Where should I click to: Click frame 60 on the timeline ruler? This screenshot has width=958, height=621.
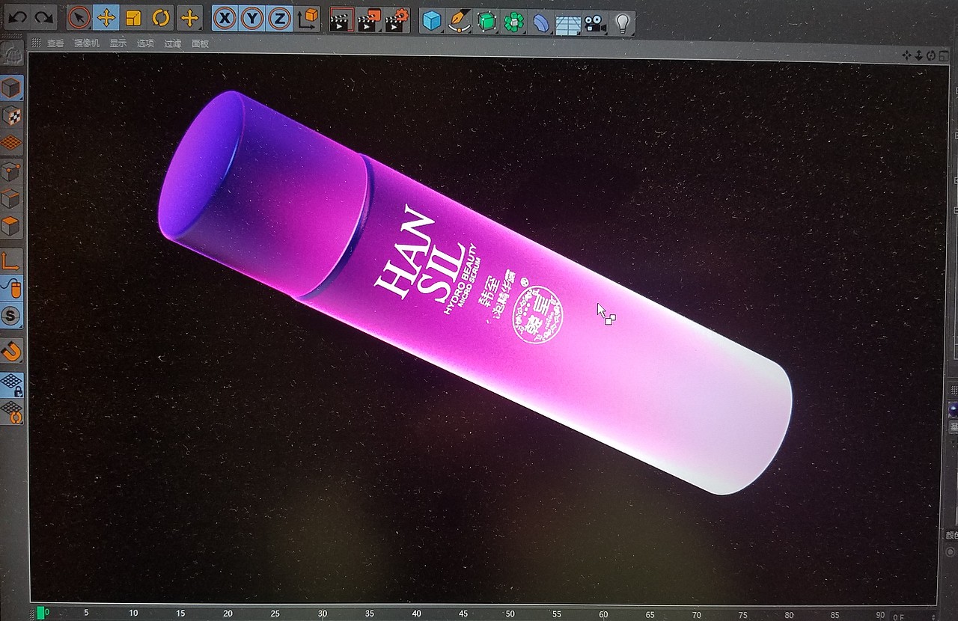[603, 614]
